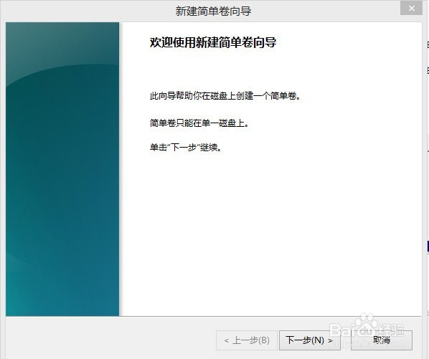Cancel the wizard with 取消 button
The height and width of the screenshot is (359, 429).
(x=382, y=340)
